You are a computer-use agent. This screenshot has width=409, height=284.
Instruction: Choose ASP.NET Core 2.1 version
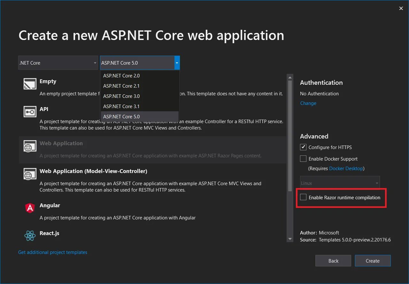[x=121, y=86]
